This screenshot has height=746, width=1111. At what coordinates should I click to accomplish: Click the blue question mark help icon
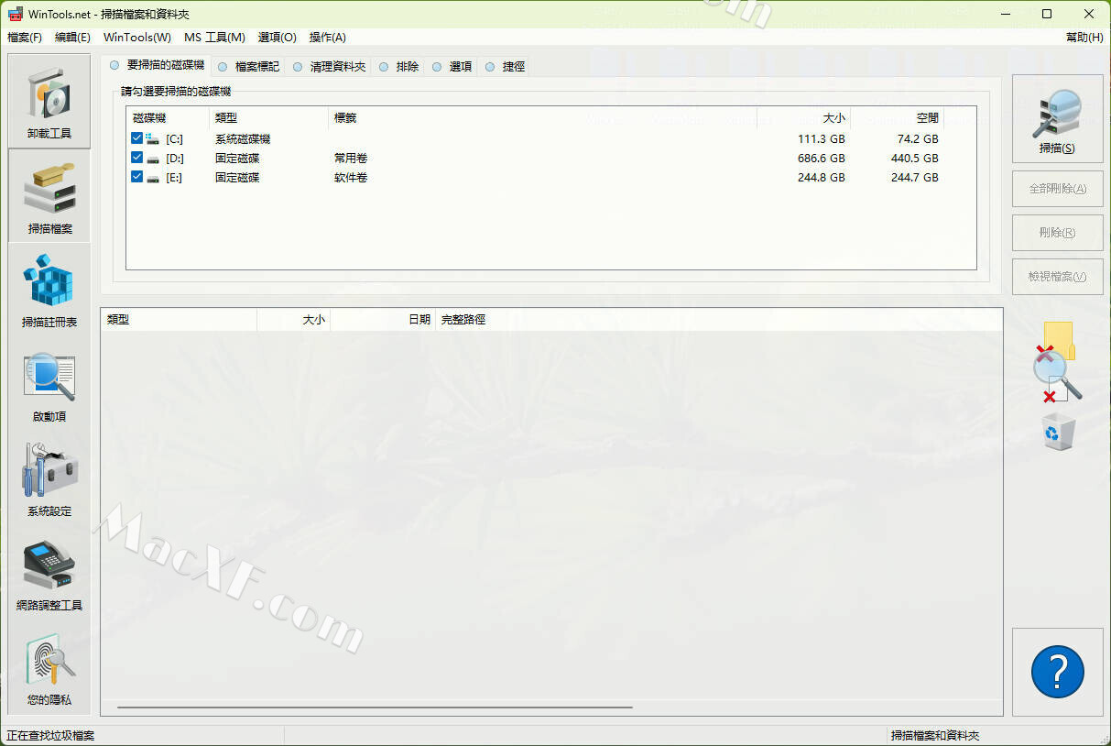(x=1057, y=672)
